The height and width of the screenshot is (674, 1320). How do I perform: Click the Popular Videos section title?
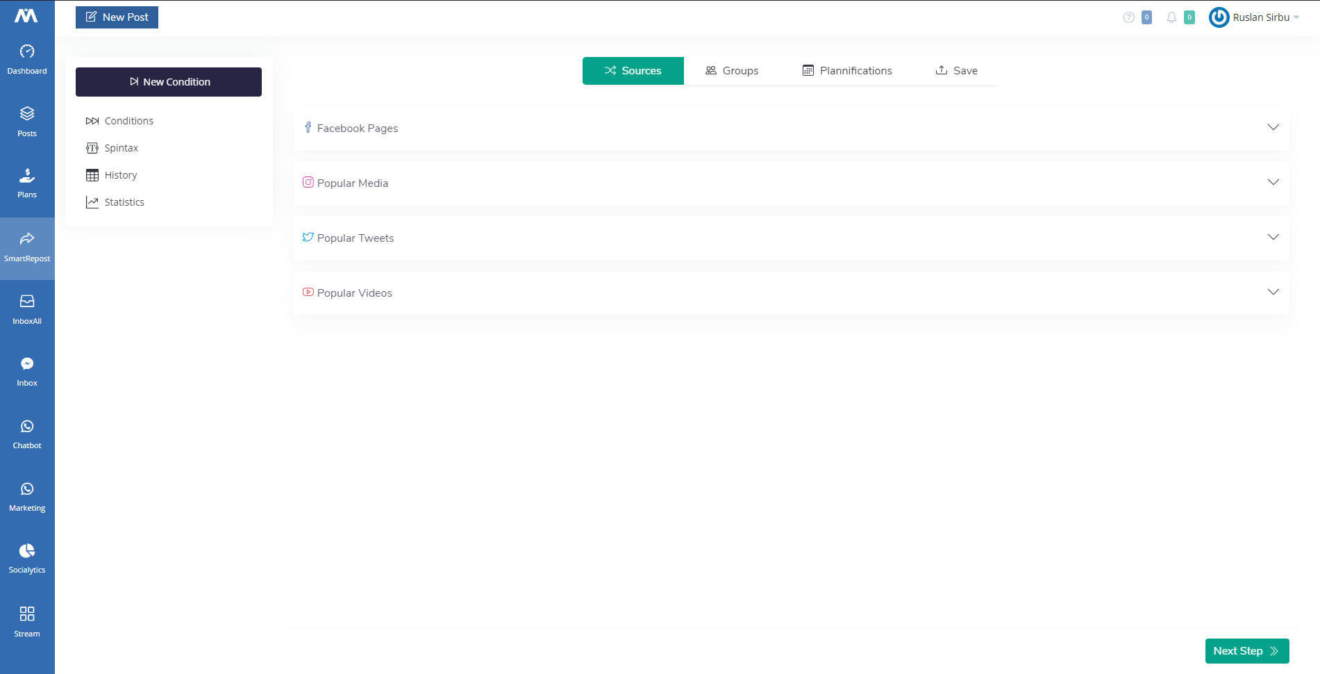[x=355, y=293]
